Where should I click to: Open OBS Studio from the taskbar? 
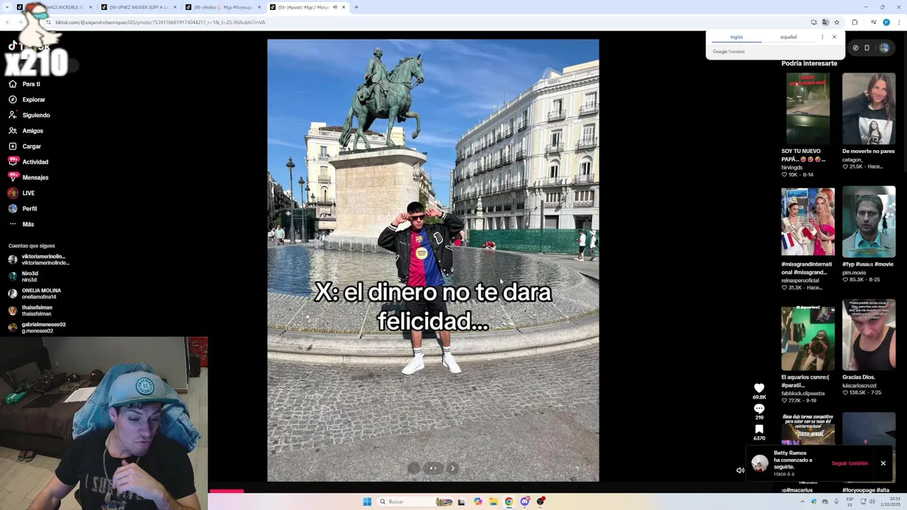click(541, 501)
